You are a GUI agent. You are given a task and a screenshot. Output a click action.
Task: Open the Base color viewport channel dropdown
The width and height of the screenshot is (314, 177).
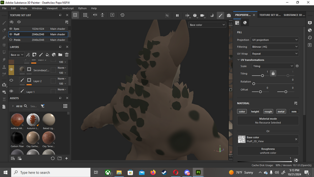tap(207, 25)
